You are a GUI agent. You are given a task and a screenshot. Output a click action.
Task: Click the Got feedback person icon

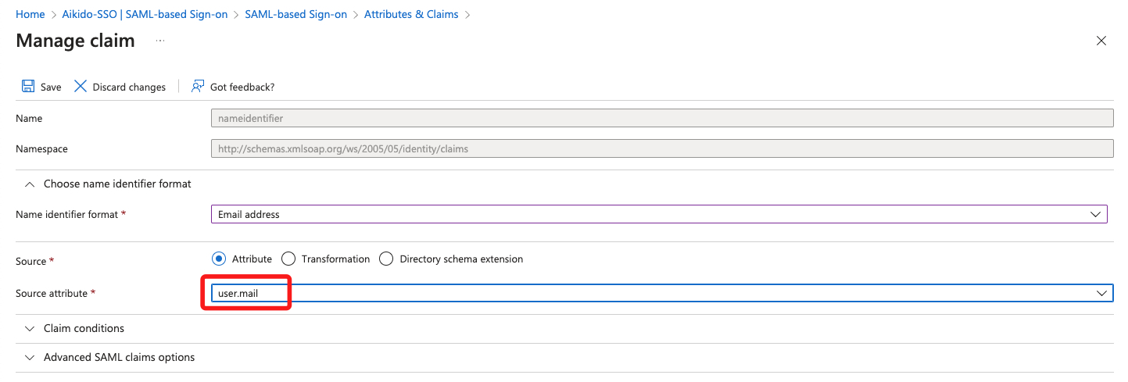click(198, 86)
